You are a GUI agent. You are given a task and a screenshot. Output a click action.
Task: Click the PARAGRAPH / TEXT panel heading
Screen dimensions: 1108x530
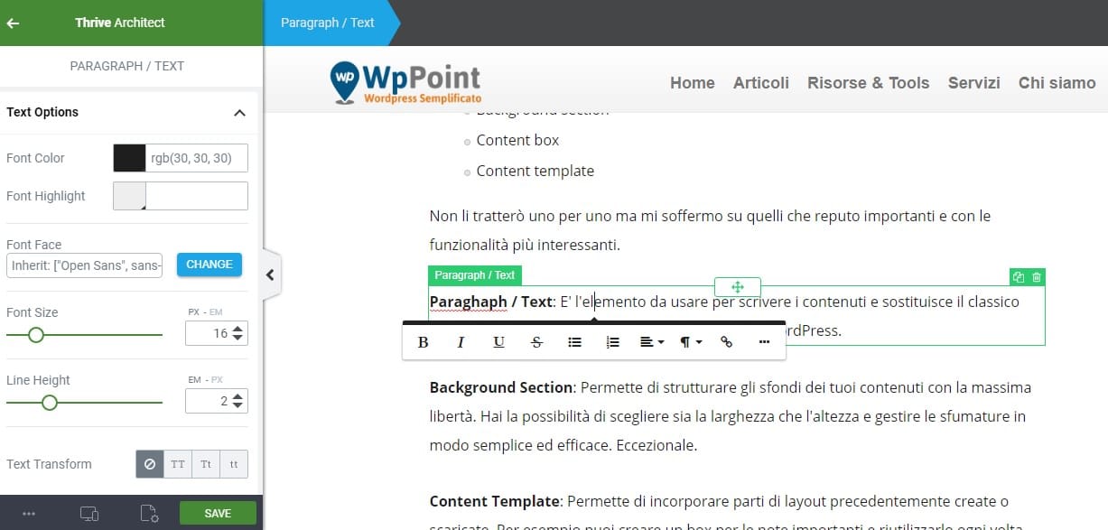point(127,66)
